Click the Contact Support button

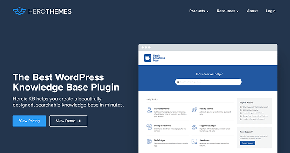point(247,143)
